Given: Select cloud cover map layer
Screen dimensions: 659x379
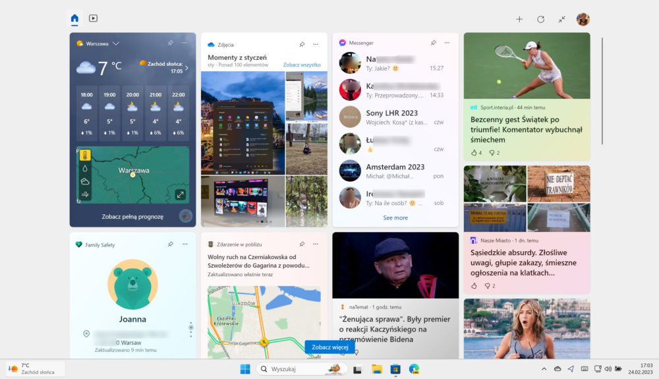Looking at the screenshot, I should 85,181.
